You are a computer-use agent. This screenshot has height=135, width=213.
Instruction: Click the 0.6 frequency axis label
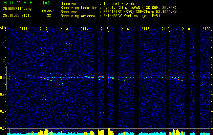(3, 128)
